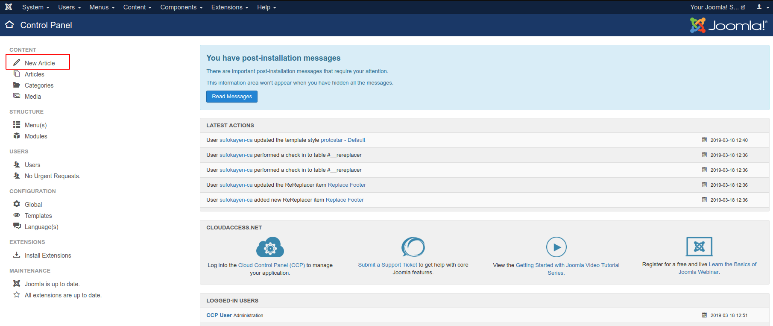Go to Modules in sidebar
773x326 pixels.
(x=36, y=136)
